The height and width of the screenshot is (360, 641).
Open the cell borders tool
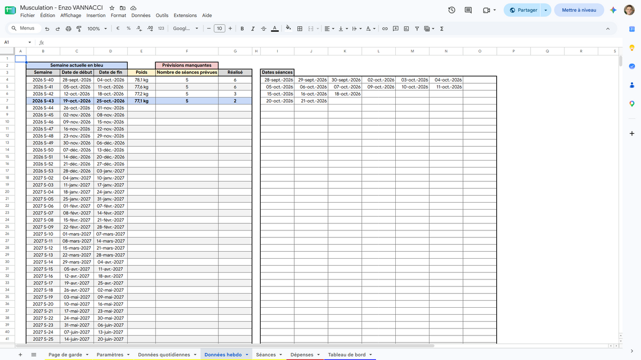(300, 29)
